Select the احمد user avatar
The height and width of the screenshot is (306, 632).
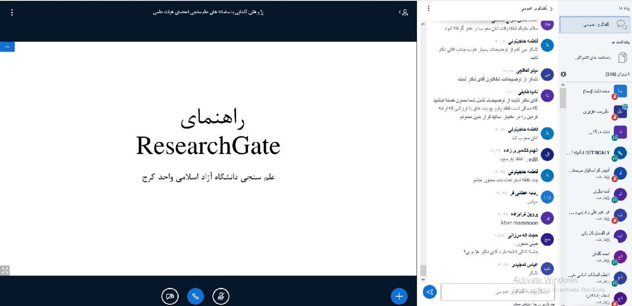(x=620, y=257)
